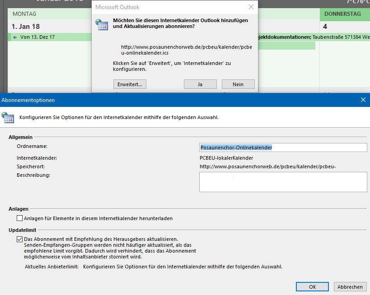Click the day number 4 under DONNERSTAG

coord(325,27)
